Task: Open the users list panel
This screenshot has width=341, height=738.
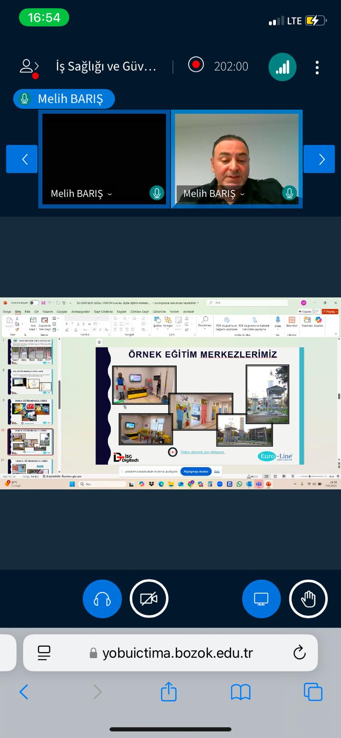Action: coord(29,67)
